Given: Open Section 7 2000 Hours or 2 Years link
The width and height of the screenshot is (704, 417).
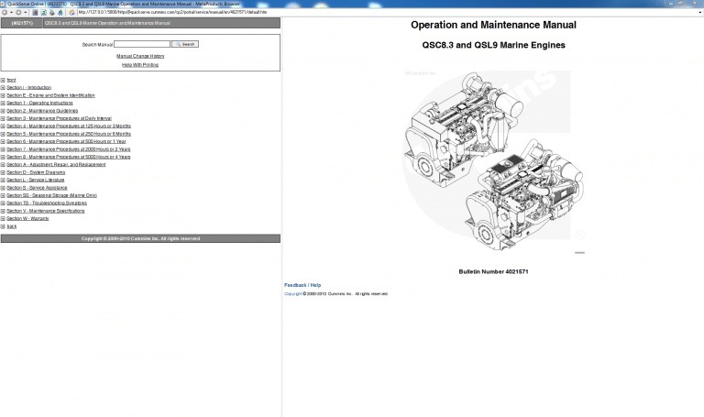Looking at the screenshot, I should tap(68, 149).
